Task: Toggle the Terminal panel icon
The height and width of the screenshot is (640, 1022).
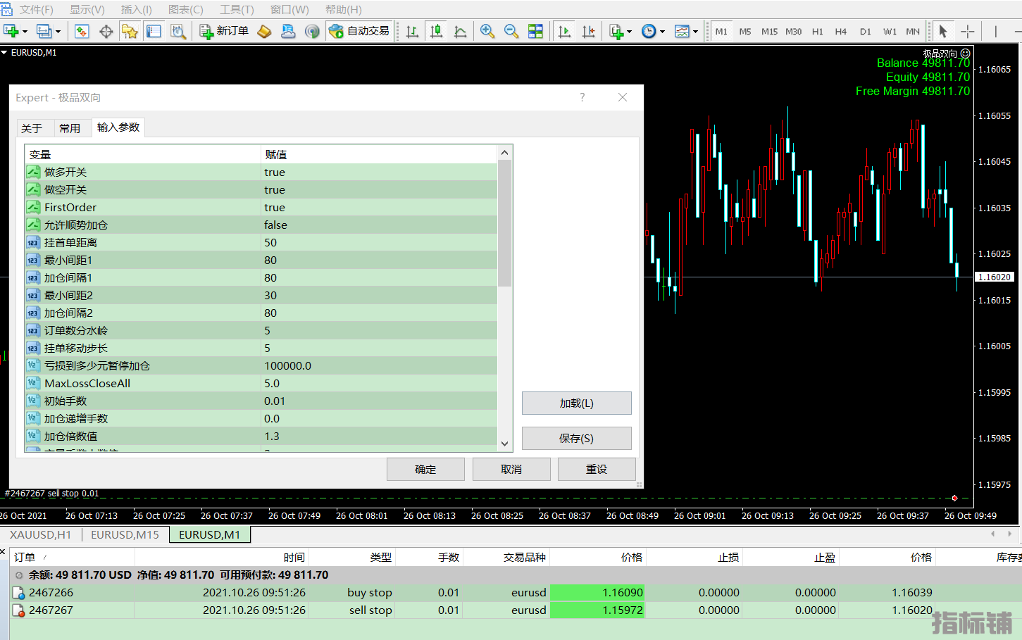Action: pos(154,31)
